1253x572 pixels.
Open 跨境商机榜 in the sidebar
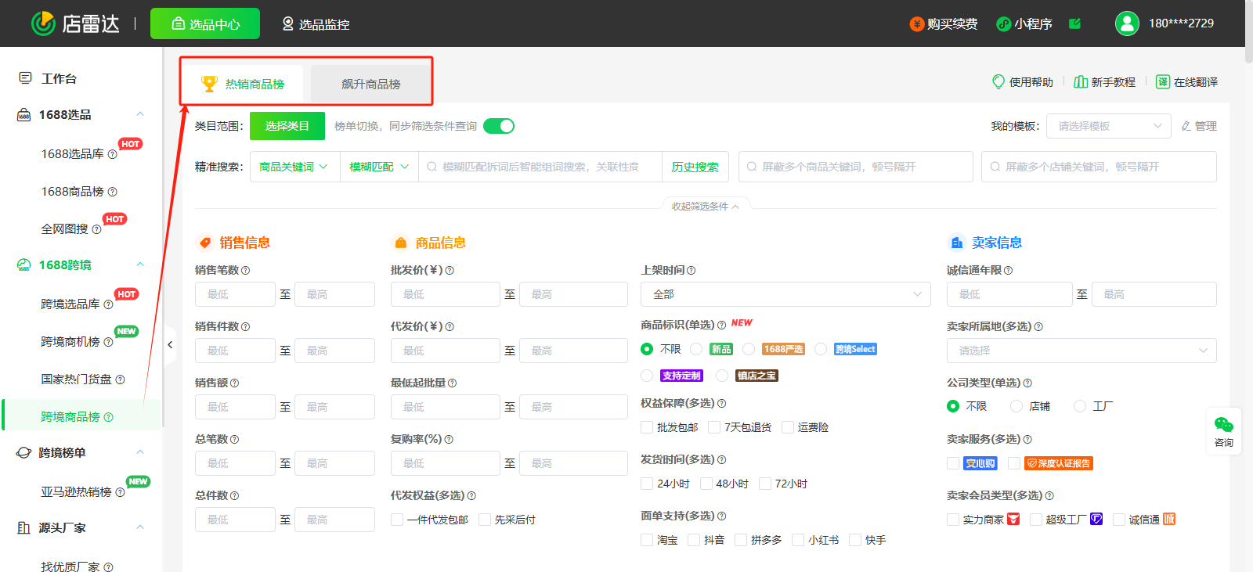pos(70,342)
